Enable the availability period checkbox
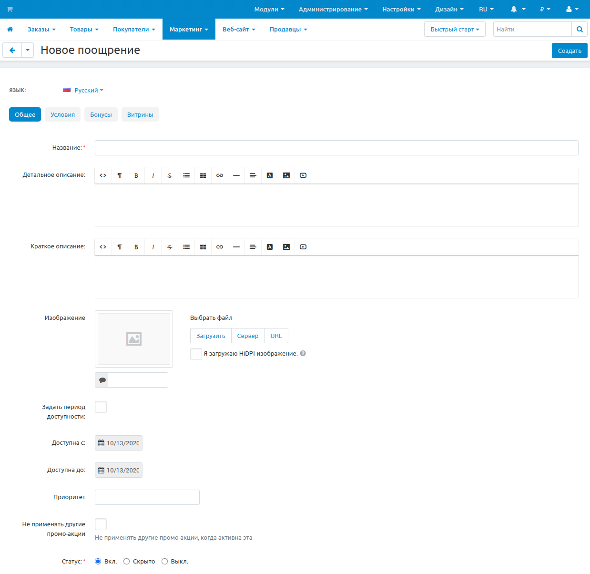The width and height of the screenshot is (590, 574). click(101, 407)
